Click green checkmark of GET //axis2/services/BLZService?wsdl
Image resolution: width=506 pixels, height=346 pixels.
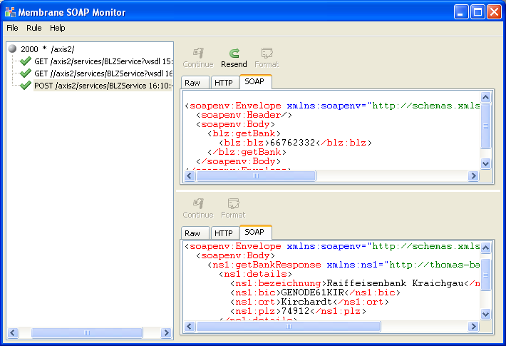(26, 73)
